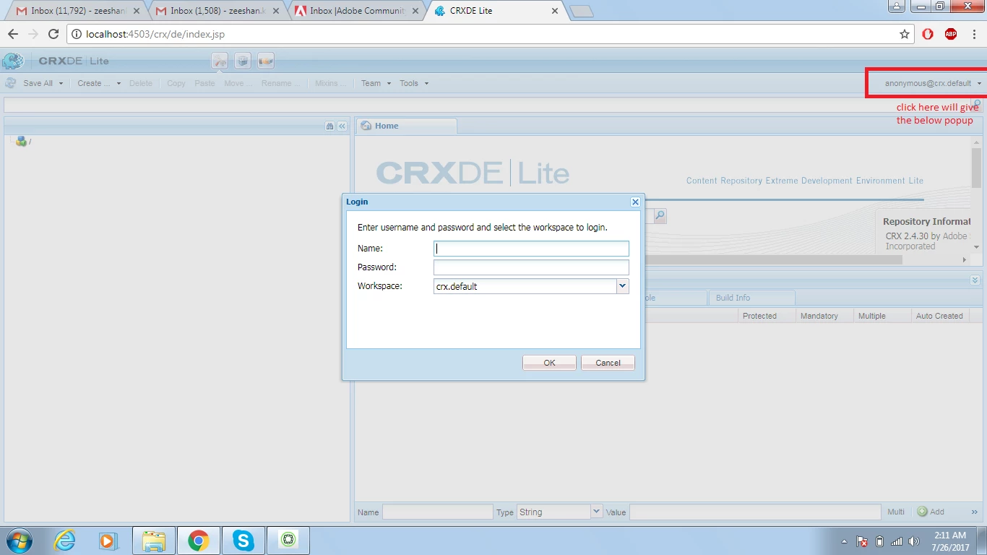Go back with the browser back arrow
The image size is (987, 555).
(12, 34)
